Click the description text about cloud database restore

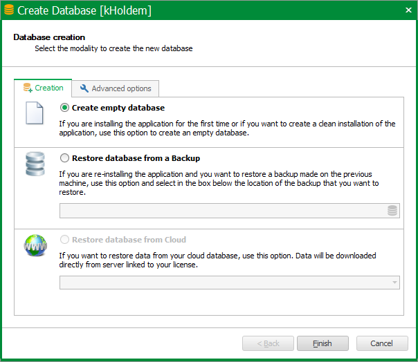pos(217,260)
